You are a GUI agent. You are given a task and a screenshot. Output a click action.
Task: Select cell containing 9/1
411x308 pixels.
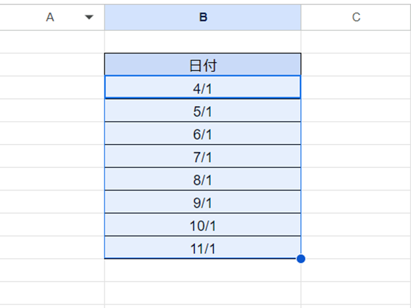point(203,201)
